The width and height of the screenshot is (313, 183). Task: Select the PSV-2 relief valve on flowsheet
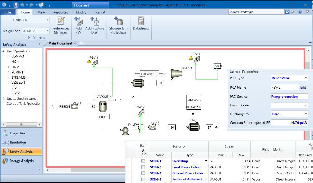pos(141,112)
